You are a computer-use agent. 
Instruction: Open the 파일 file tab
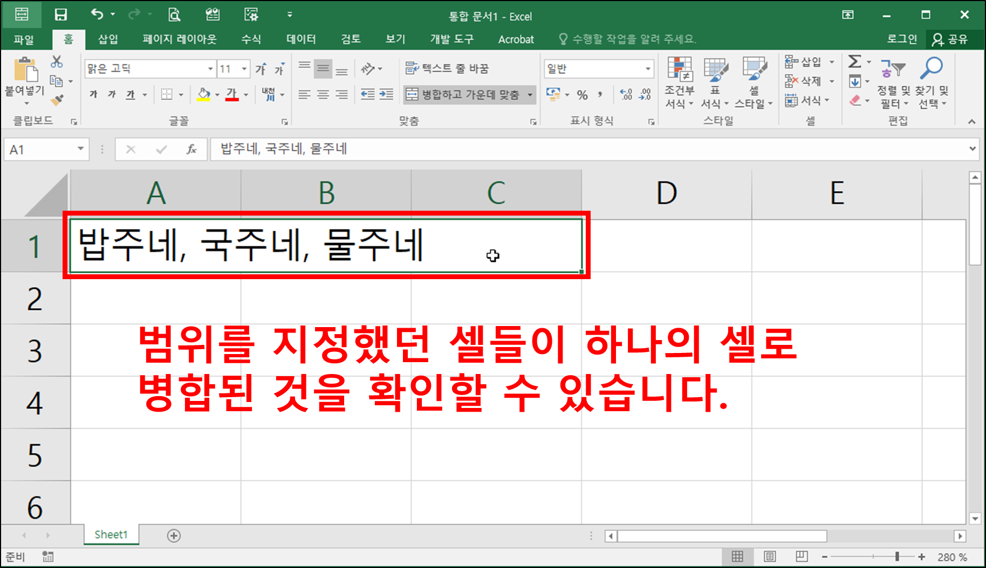pyautogui.click(x=24, y=39)
